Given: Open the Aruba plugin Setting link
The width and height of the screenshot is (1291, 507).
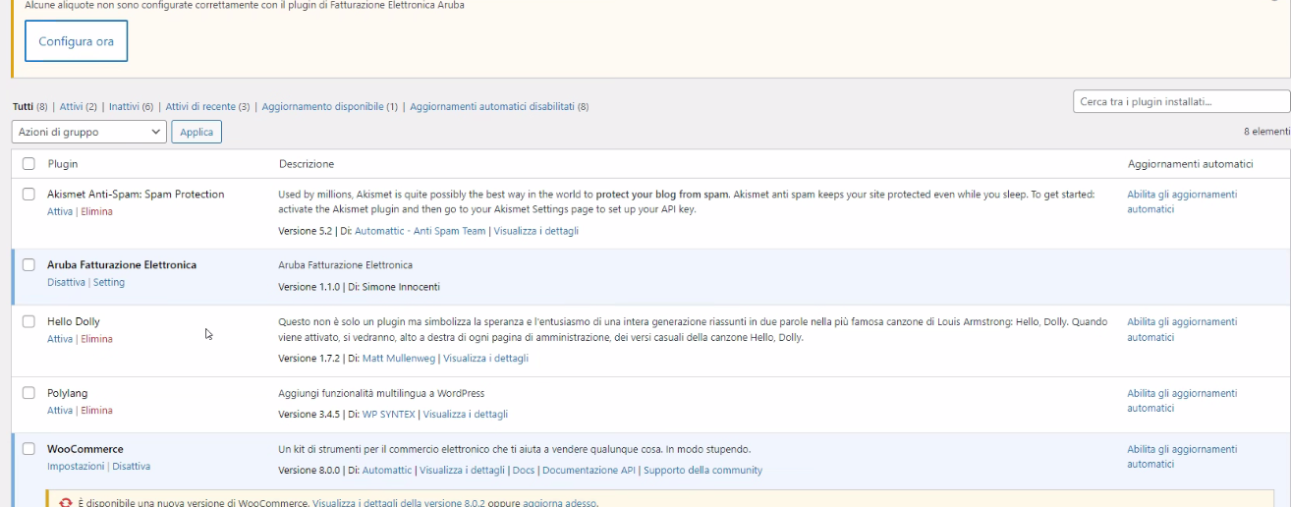Looking at the screenshot, I should click(x=109, y=282).
